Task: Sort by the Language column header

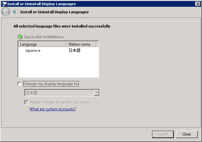Action: pyautogui.click(x=42, y=44)
